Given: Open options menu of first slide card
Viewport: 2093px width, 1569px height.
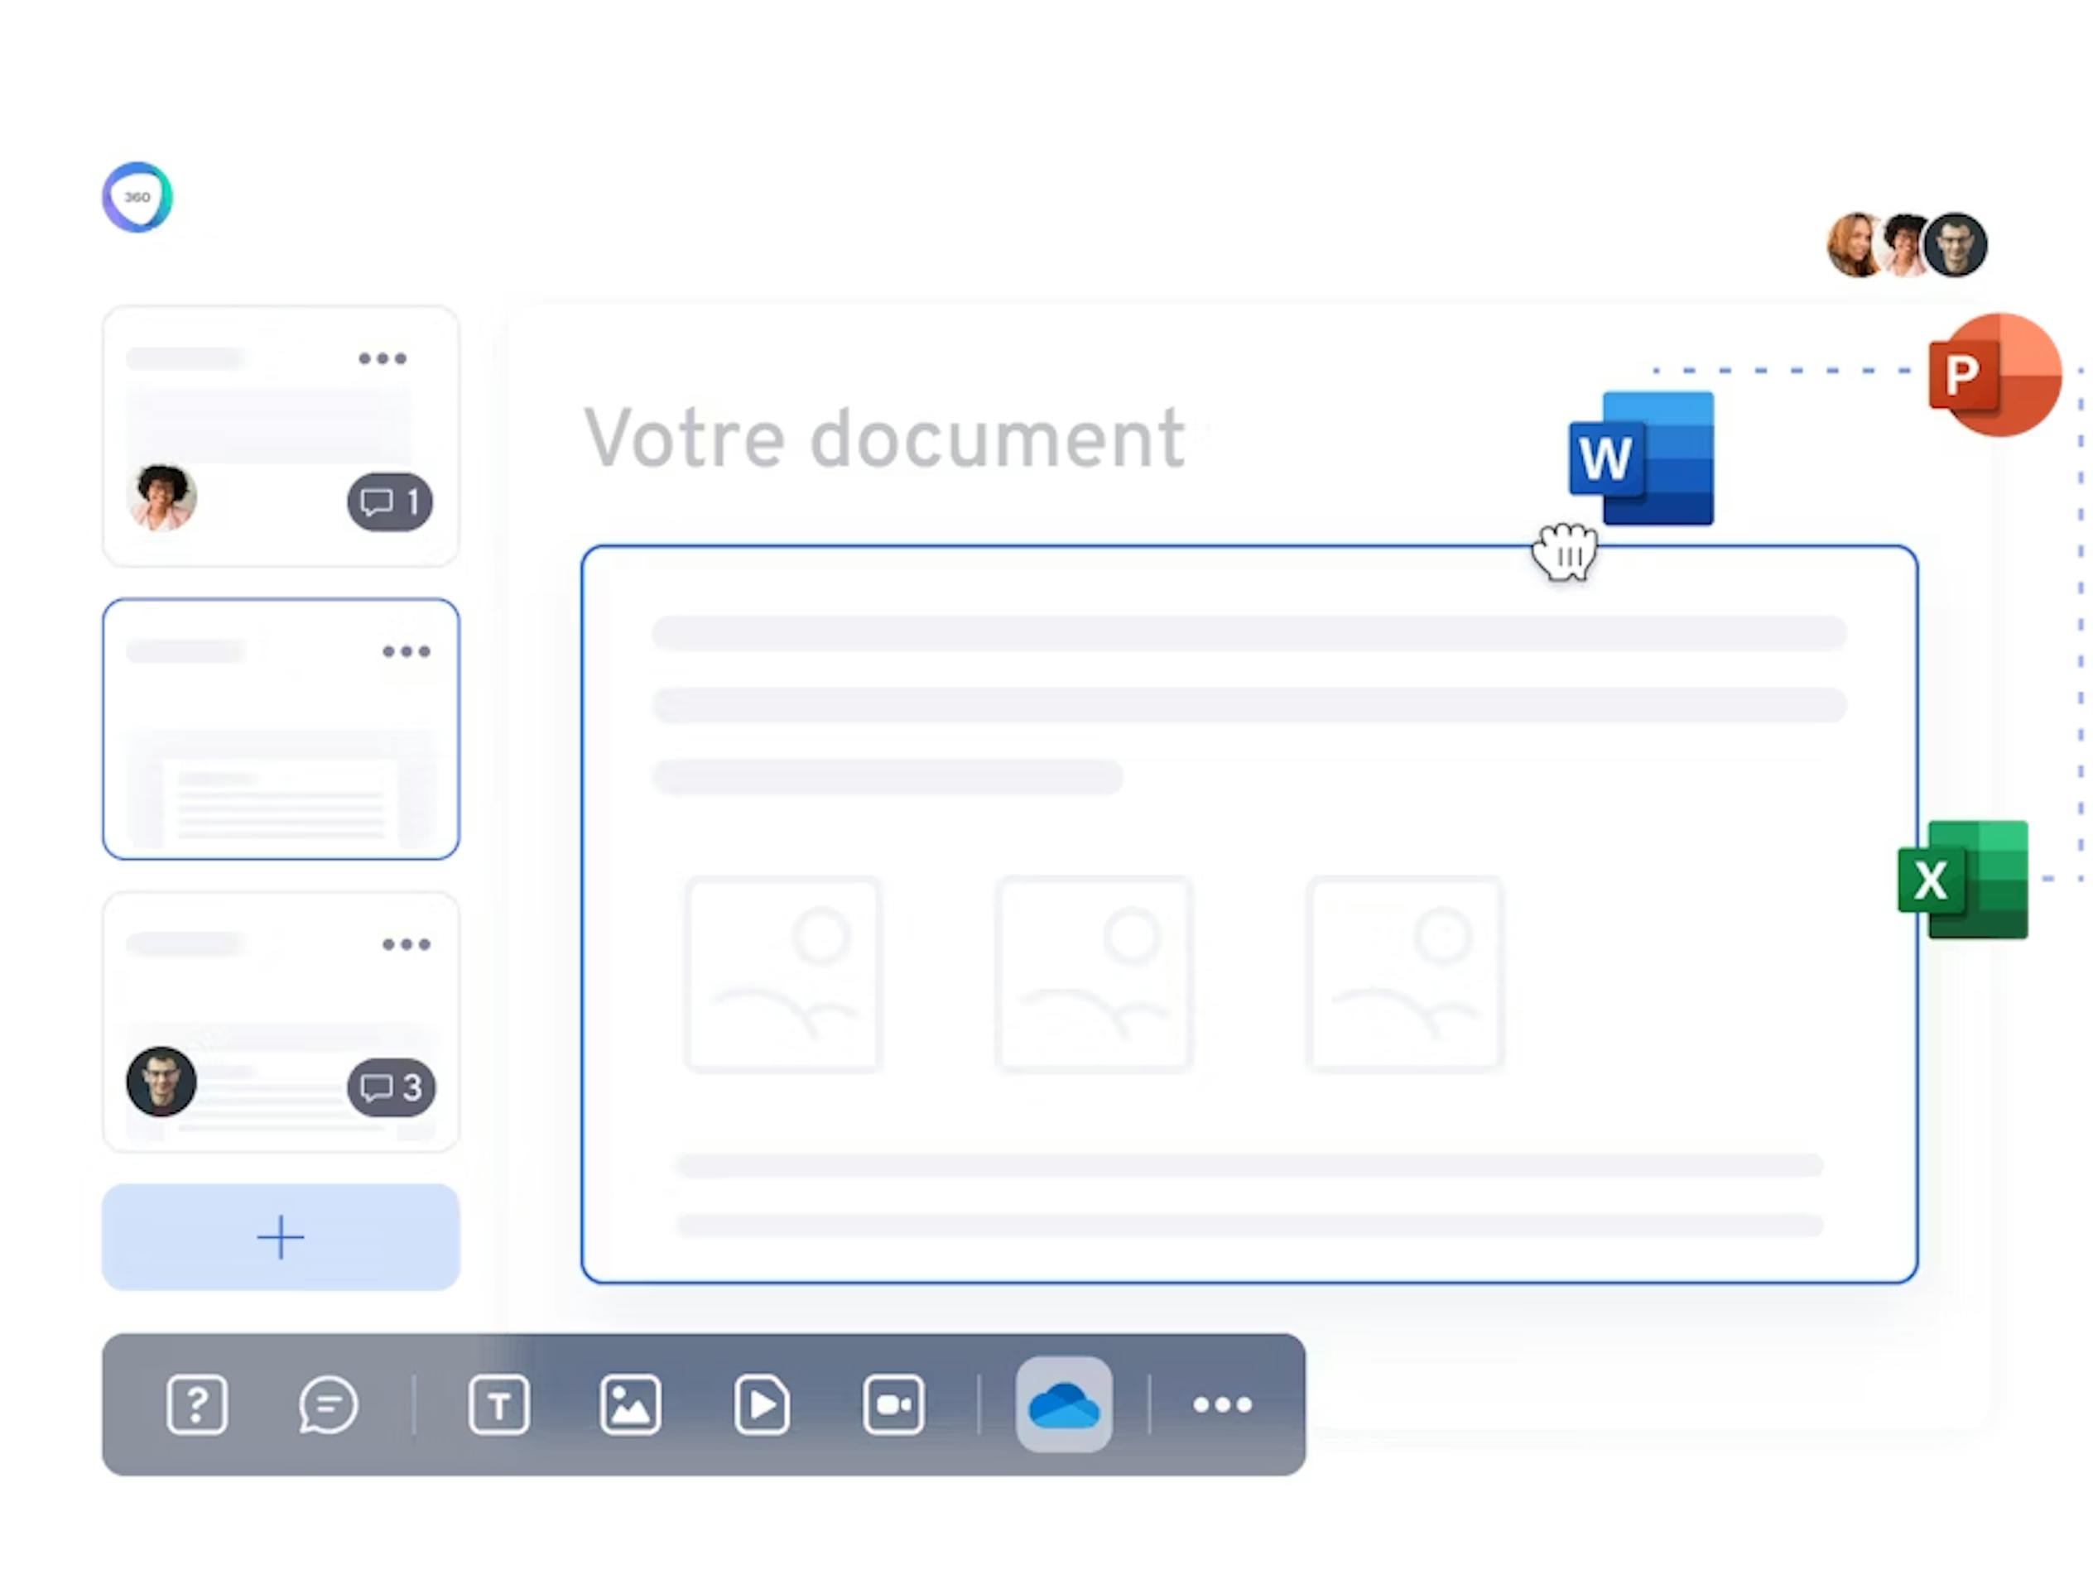Looking at the screenshot, I should tap(383, 358).
